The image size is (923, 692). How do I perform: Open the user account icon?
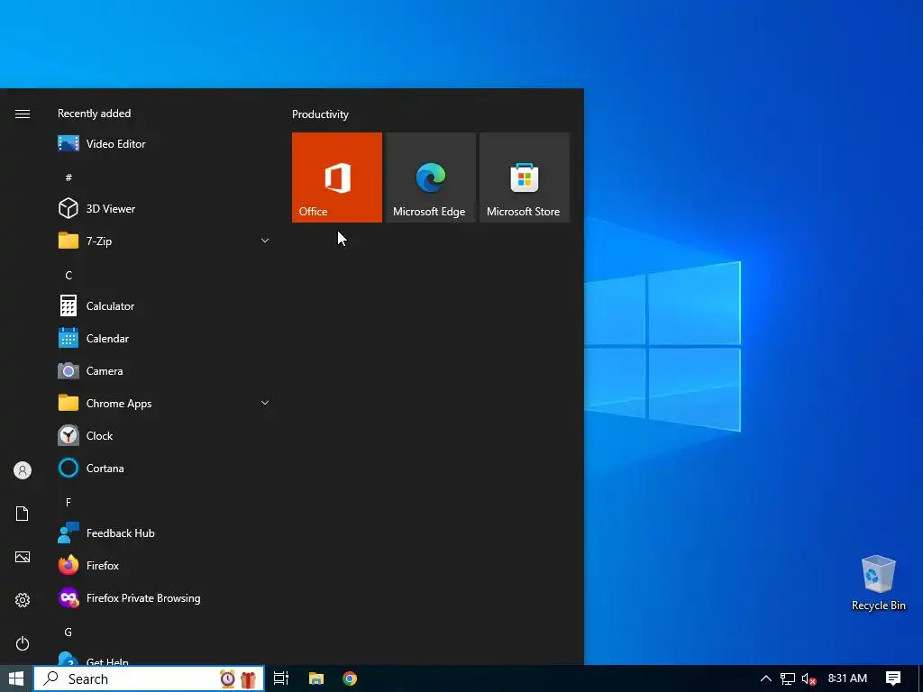tap(23, 470)
